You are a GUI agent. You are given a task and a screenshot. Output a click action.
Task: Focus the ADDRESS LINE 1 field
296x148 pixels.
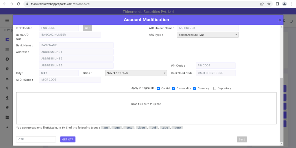[x=76, y=52]
